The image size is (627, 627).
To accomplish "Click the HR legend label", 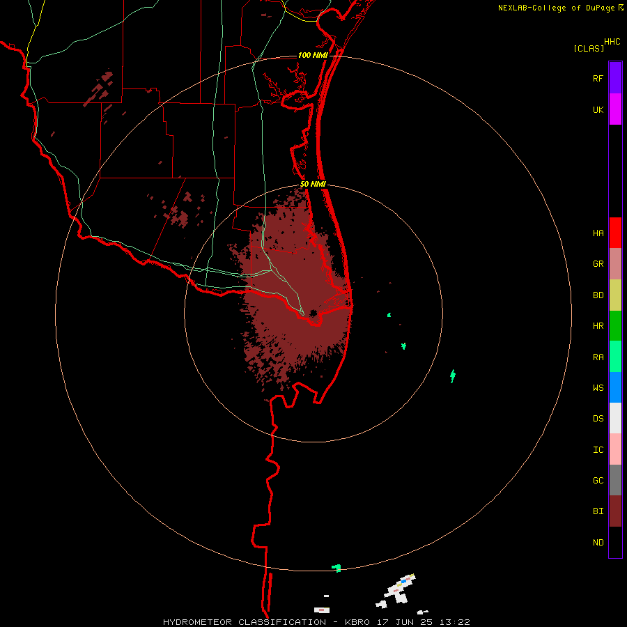I will pyautogui.click(x=598, y=326).
